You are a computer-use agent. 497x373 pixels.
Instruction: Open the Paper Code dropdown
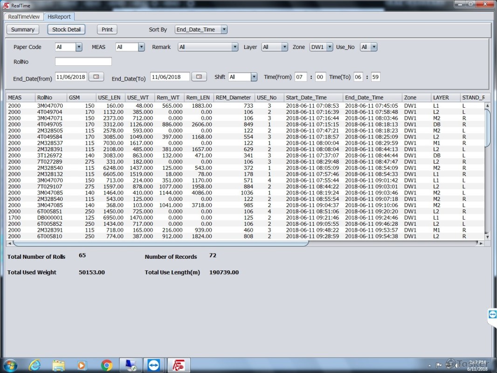78,47
